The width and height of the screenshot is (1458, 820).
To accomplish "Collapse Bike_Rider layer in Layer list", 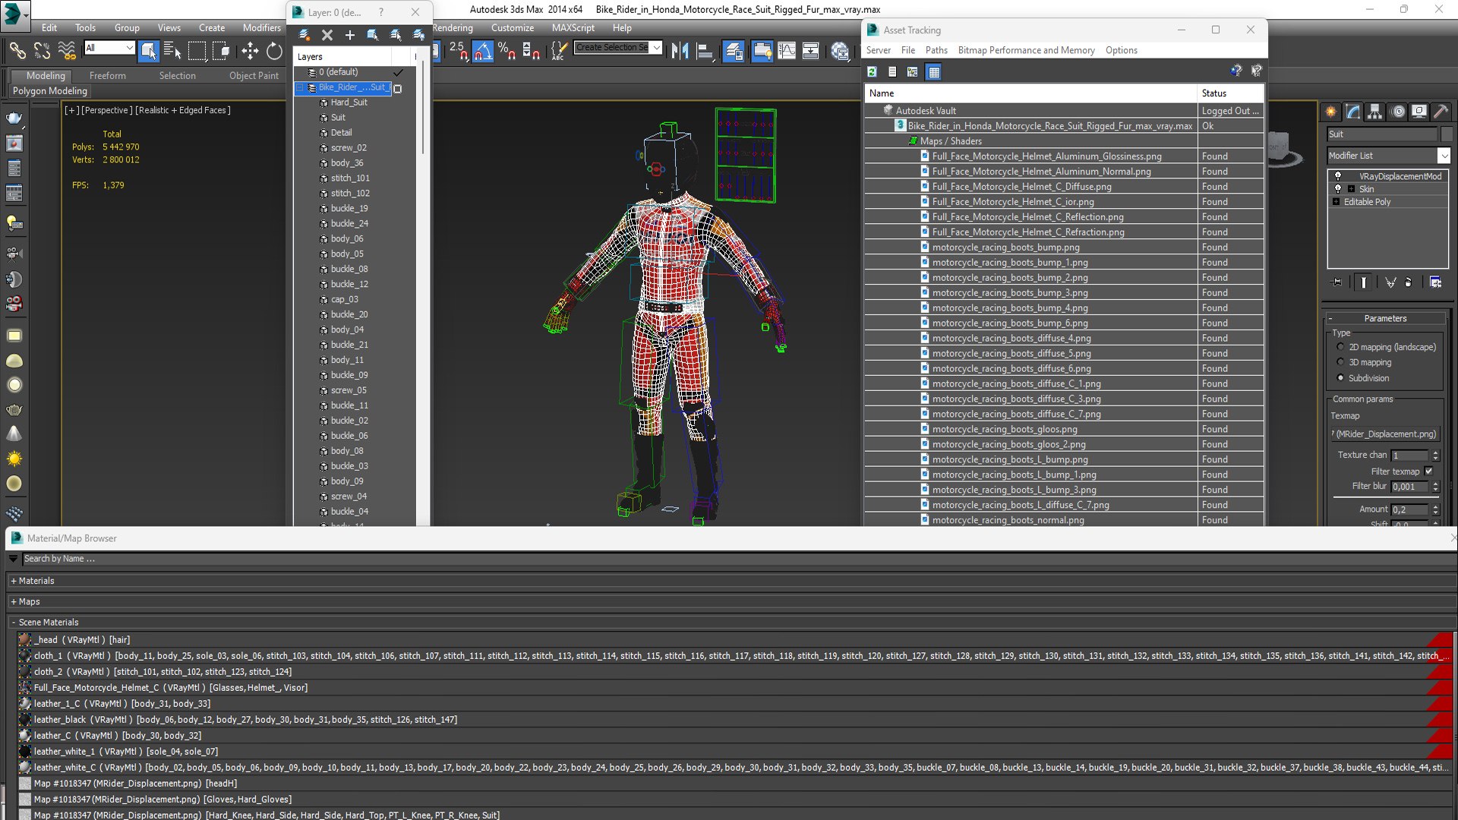I will point(300,87).
